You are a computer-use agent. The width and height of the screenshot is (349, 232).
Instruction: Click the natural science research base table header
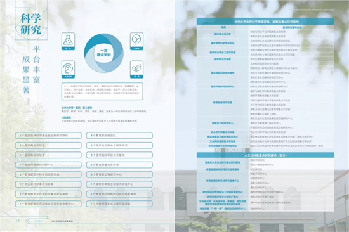pyautogui.click(x=265, y=22)
